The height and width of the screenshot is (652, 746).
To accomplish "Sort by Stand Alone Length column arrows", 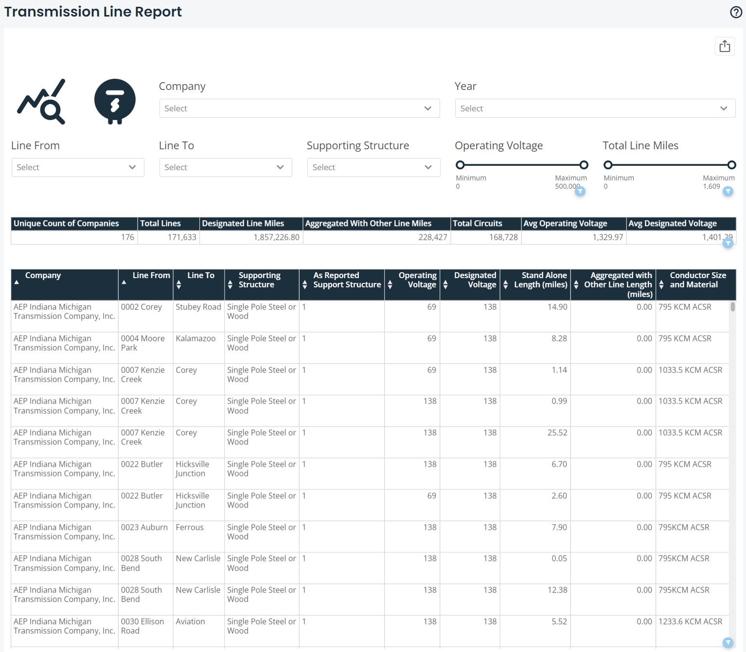I will [x=505, y=285].
